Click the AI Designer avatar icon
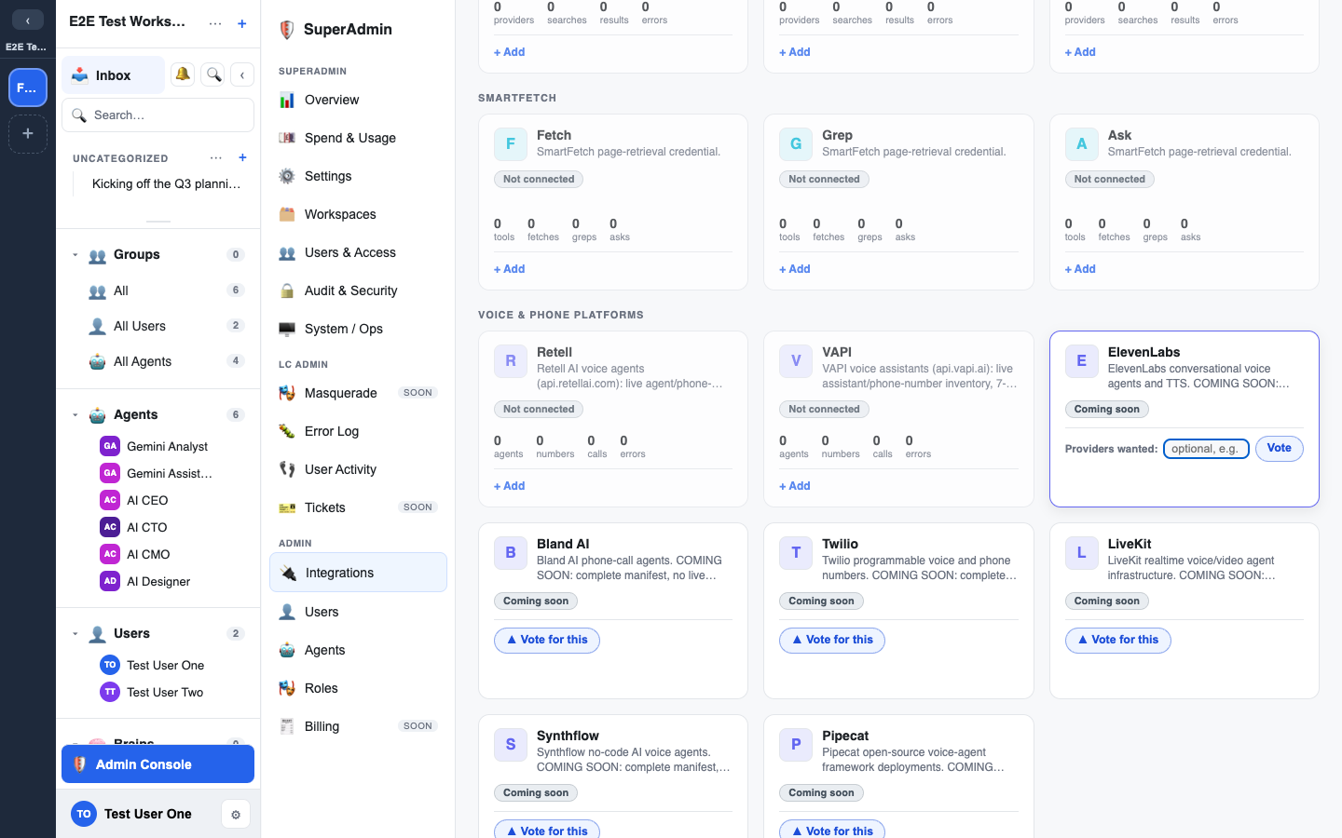 (110, 581)
